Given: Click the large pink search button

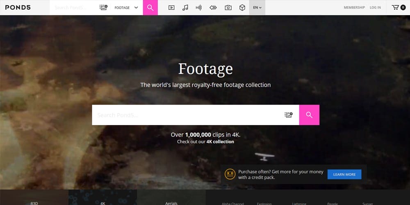Looking at the screenshot, I should tap(309, 115).
